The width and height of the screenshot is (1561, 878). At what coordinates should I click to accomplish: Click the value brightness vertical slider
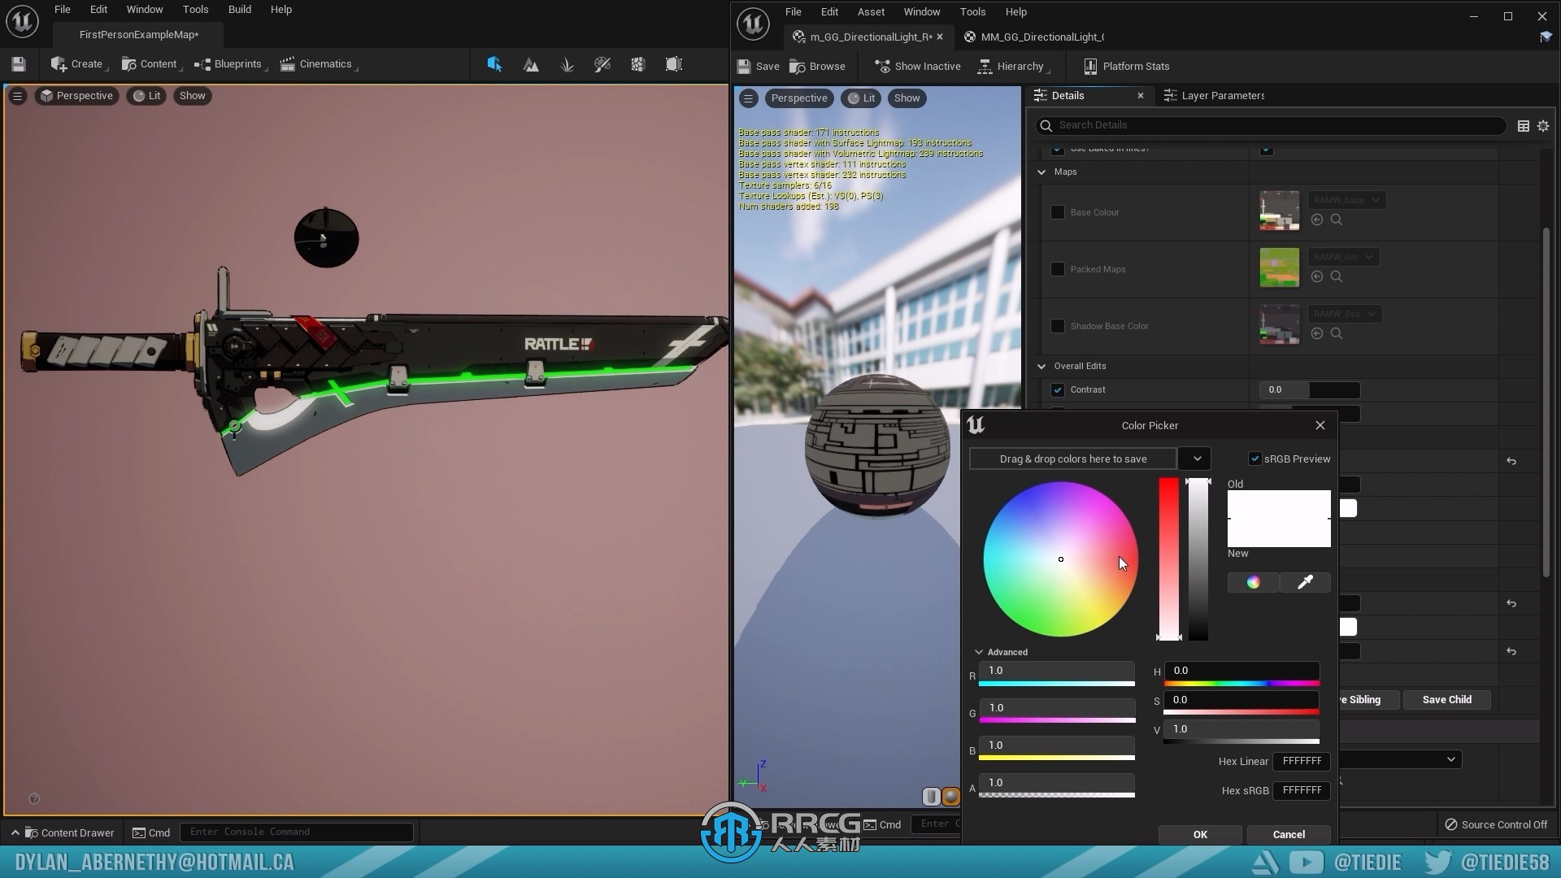[x=1198, y=559]
